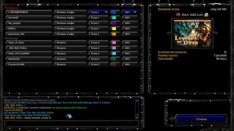Viewport: 234px width, 131px height.
Task: Click race field Ночные альфы for tavren62
Action: tap(70, 18)
